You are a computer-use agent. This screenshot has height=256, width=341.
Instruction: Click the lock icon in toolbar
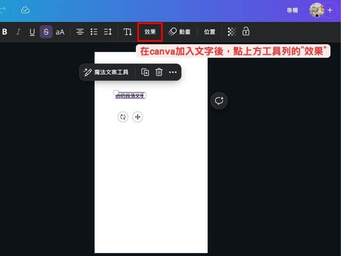tap(246, 32)
